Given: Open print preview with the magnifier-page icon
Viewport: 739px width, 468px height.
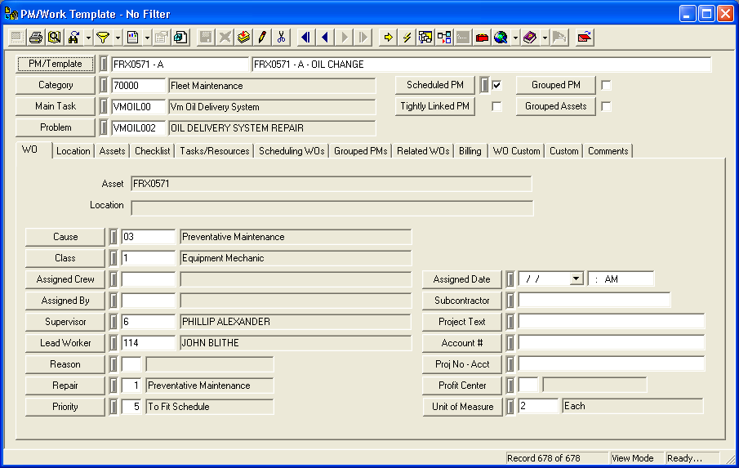Looking at the screenshot, I should click(x=55, y=38).
